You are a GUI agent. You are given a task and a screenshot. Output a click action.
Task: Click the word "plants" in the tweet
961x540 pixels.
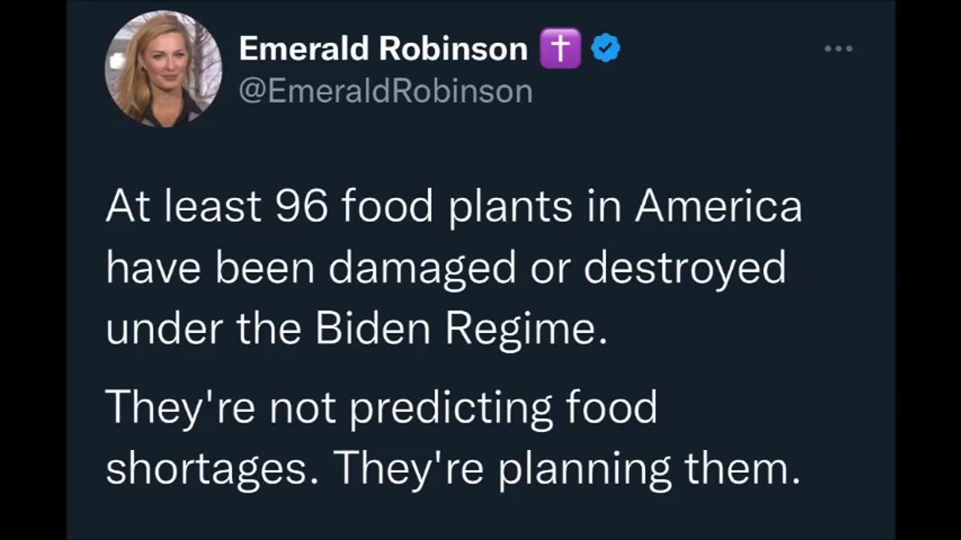pyautogui.click(x=511, y=208)
